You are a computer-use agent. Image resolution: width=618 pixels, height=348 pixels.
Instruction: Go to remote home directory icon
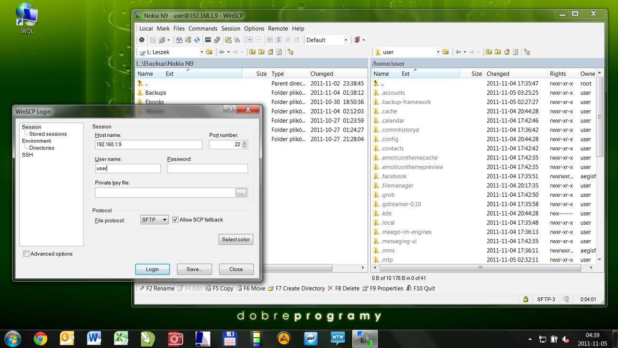(x=506, y=52)
